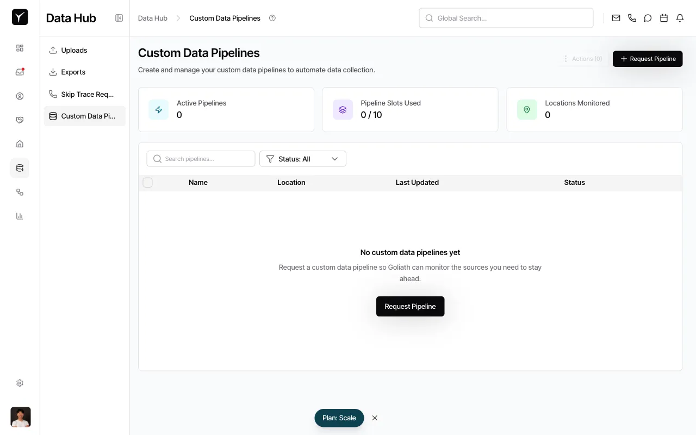Dismiss the Plan: Scale banner

[x=375, y=418]
